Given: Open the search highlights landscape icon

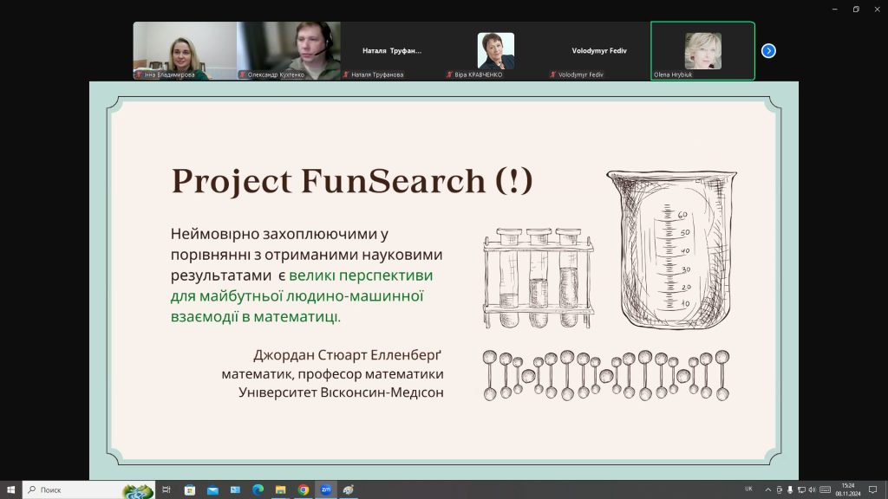Looking at the screenshot, I should 138,490.
